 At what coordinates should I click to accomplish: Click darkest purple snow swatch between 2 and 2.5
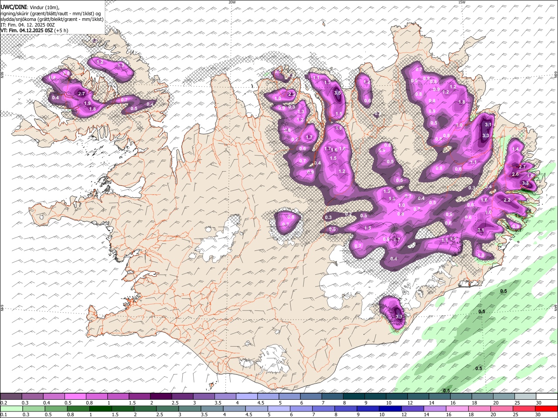pos(161,396)
